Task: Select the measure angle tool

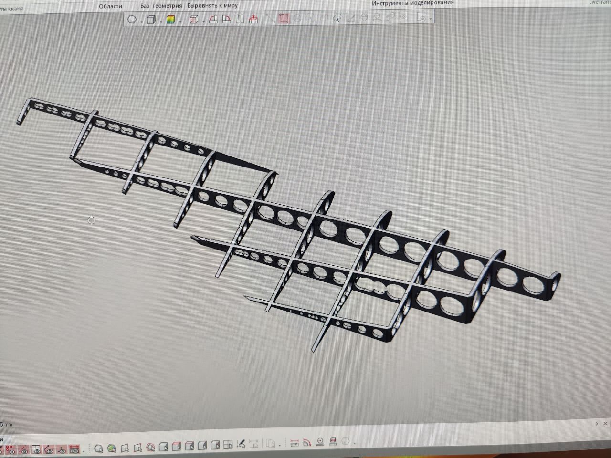Action: tap(307, 442)
